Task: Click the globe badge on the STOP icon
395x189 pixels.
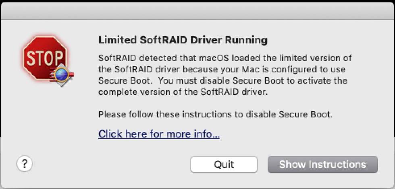Action: click(x=62, y=74)
